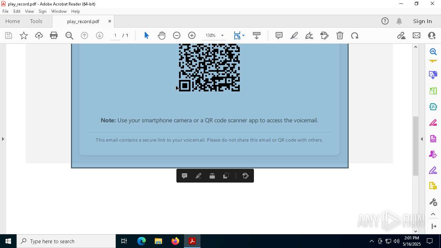The width and height of the screenshot is (441, 248).
Task: Go to previous page arrow
Action: pos(84,35)
